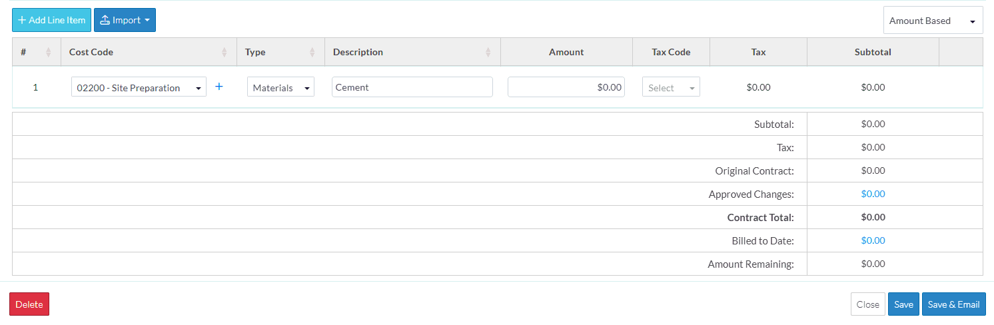
Task: Click the blue plus icon beside Cost Code
Action: tap(219, 87)
